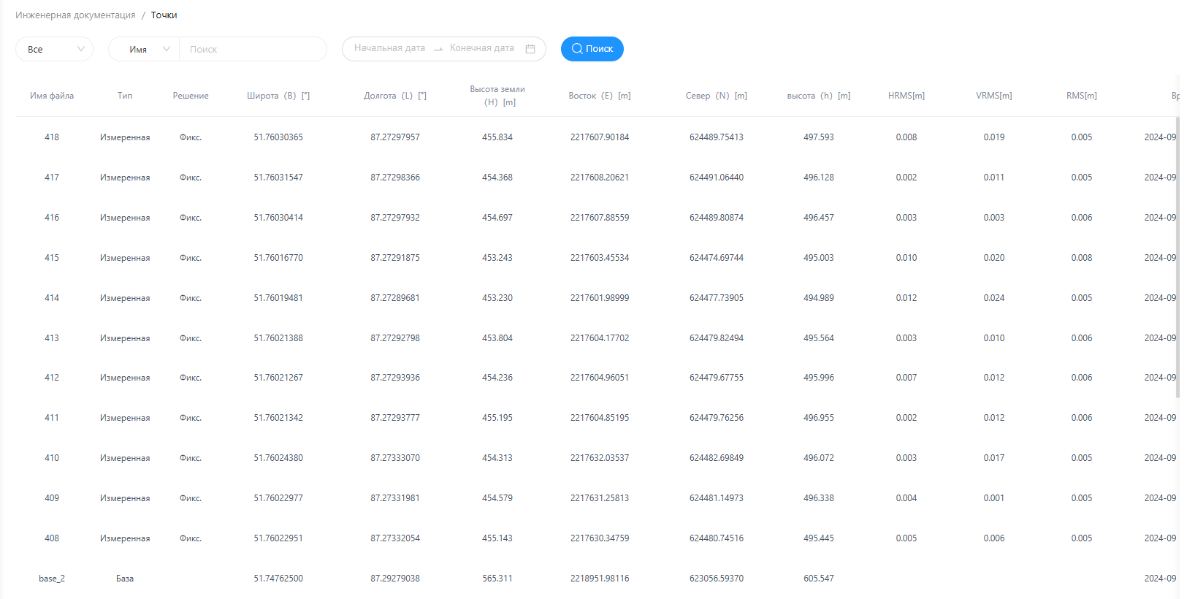Click longitude value 87.27298366

[395, 178]
